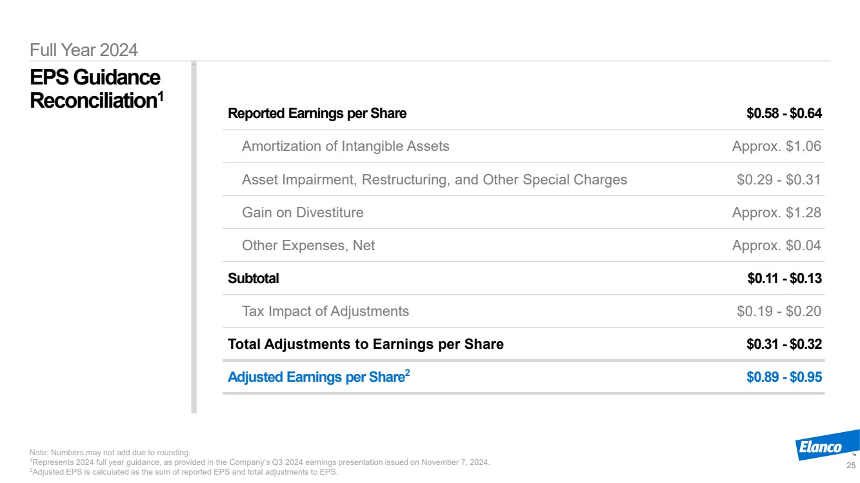Click the "Reported Earnings per Share" row label
Screen dimensions: 860x483
pyautogui.click(x=317, y=113)
